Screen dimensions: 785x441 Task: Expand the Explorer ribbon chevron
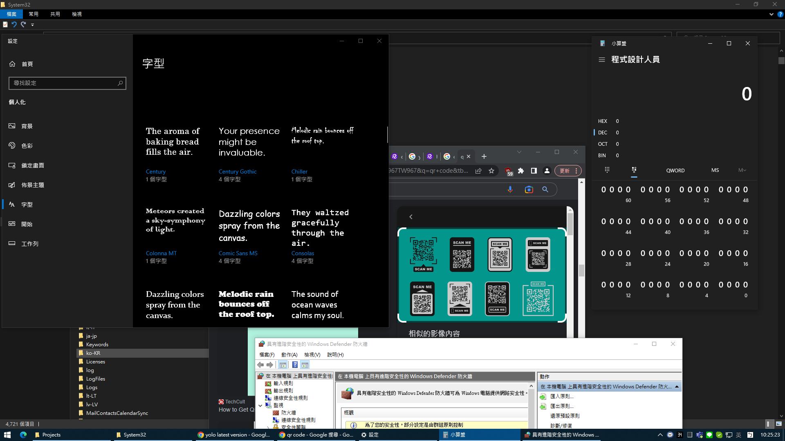(x=771, y=14)
